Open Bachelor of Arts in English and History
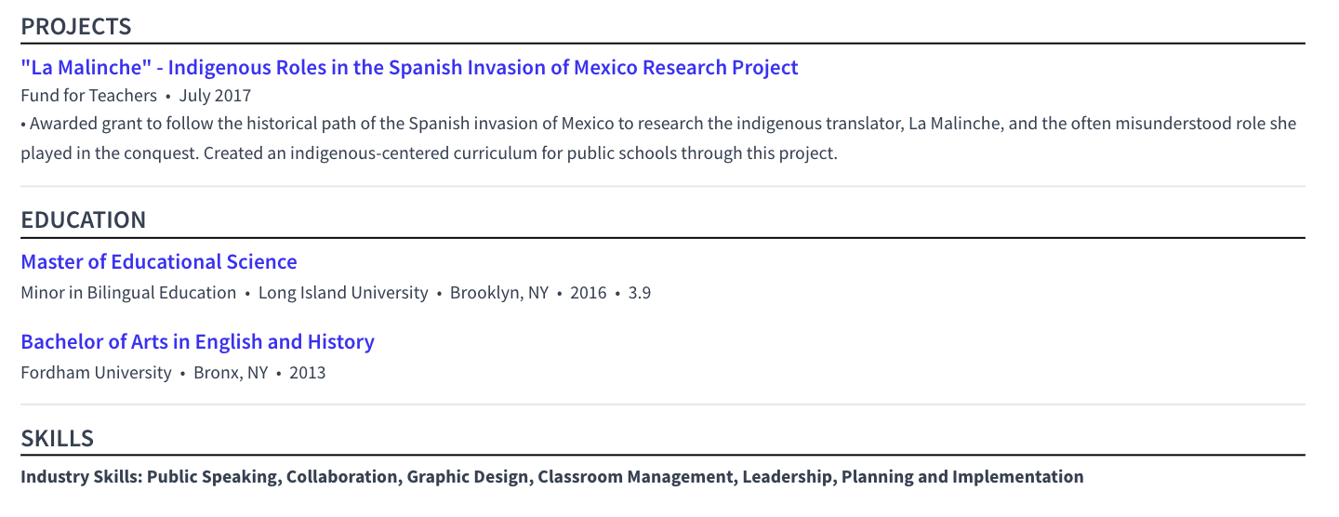The width and height of the screenshot is (1339, 517). 197,342
